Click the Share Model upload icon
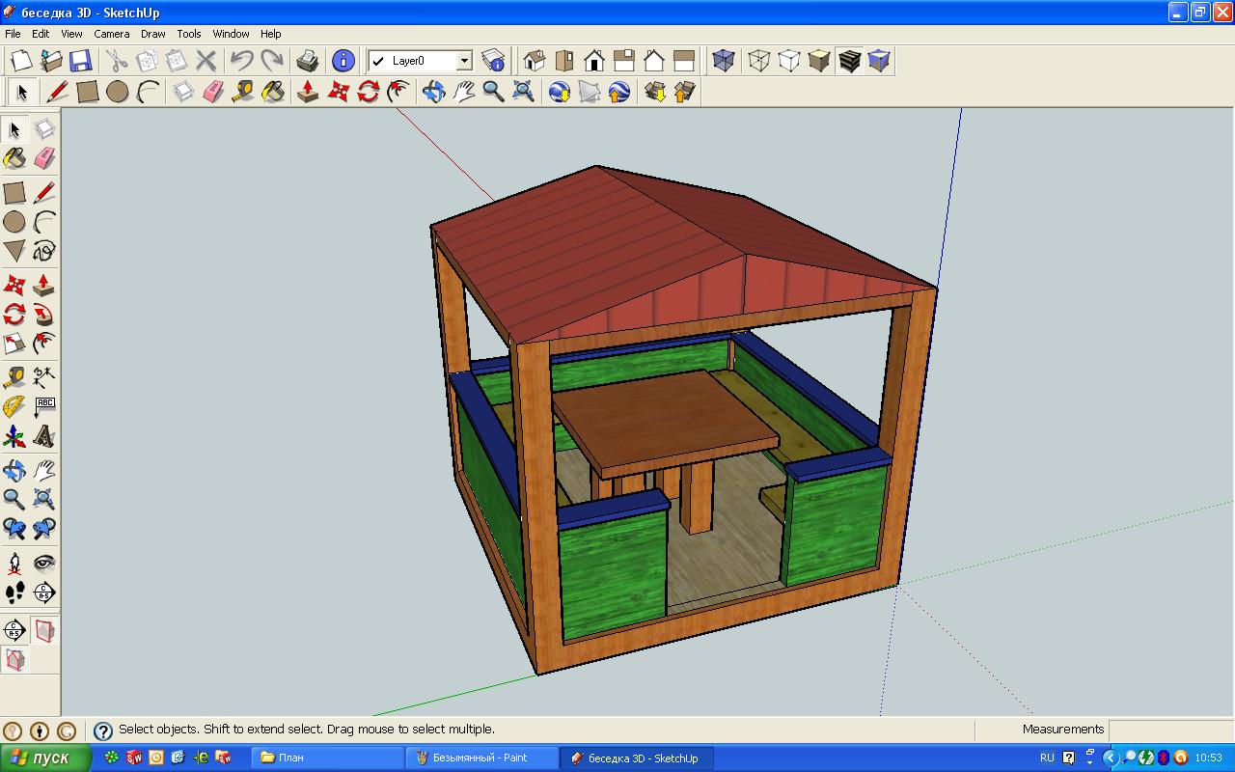This screenshot has height=772, width=1235. click(685, 92)
